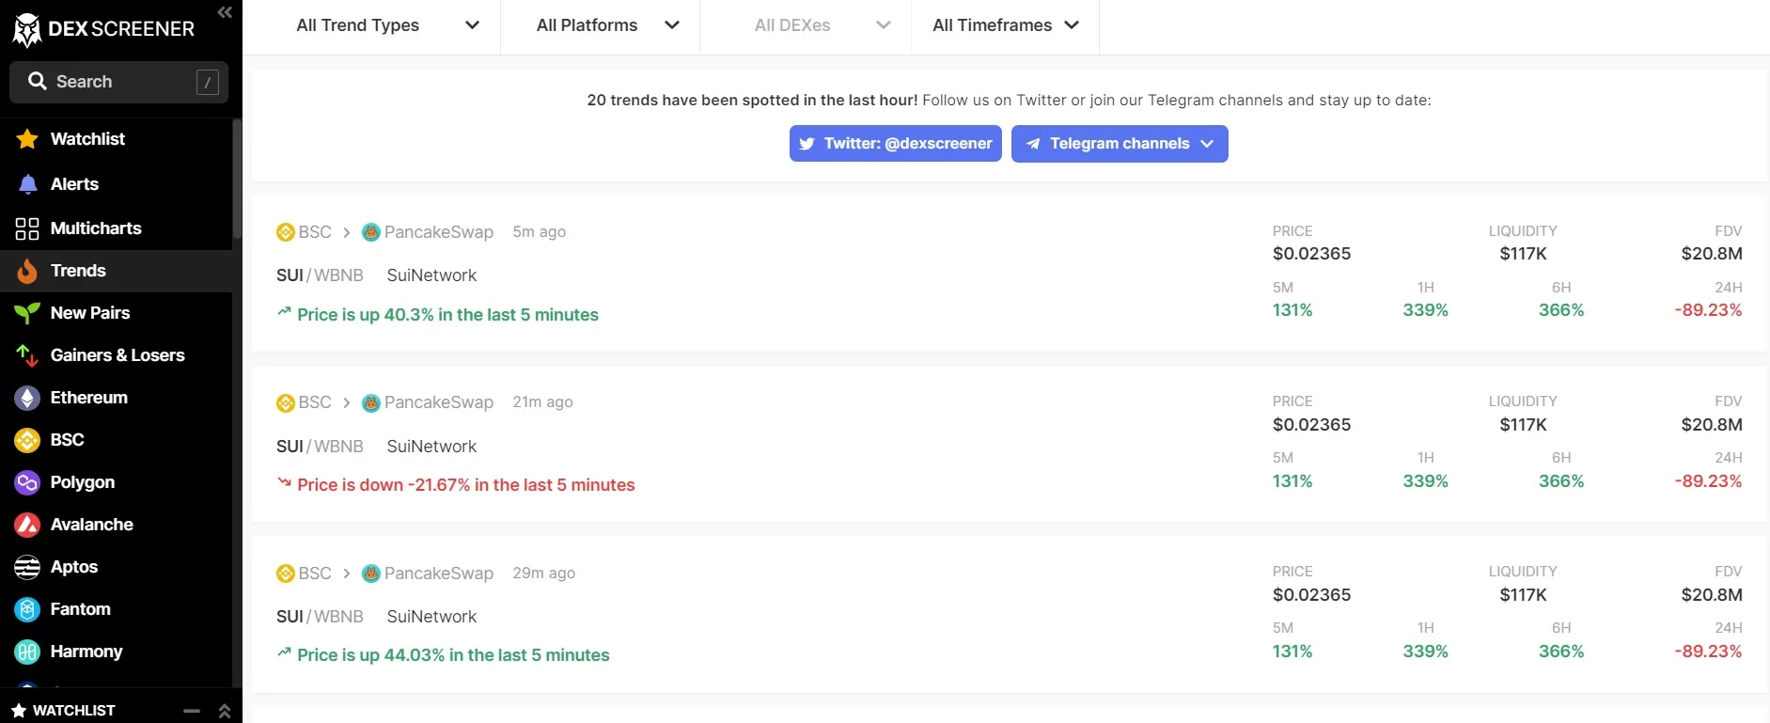Expand the bottom WATCHLIST panel with the chevrons
Screen dimensions: 1770x723
coord(224,711)
